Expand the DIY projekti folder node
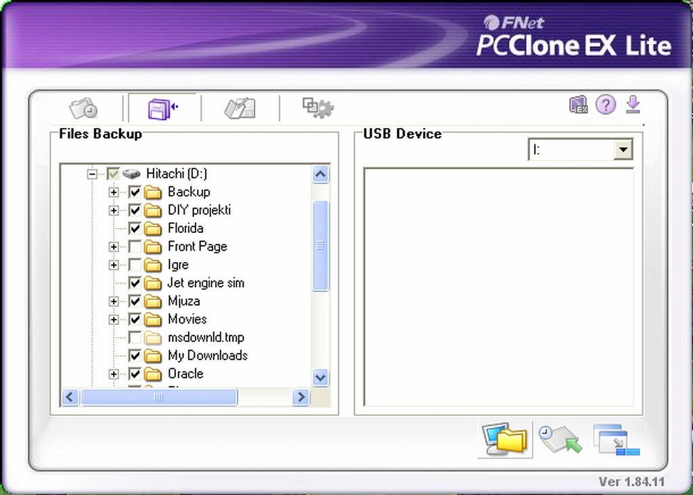Viewport: 693px width, 495px height. 114,211
